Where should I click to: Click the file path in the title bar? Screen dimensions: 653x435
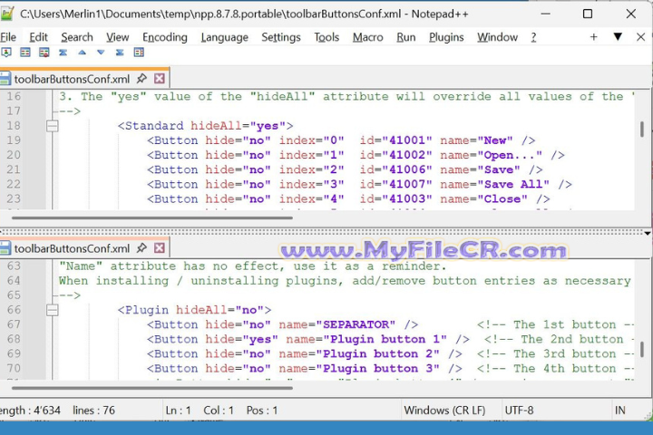tap(210, 14)
